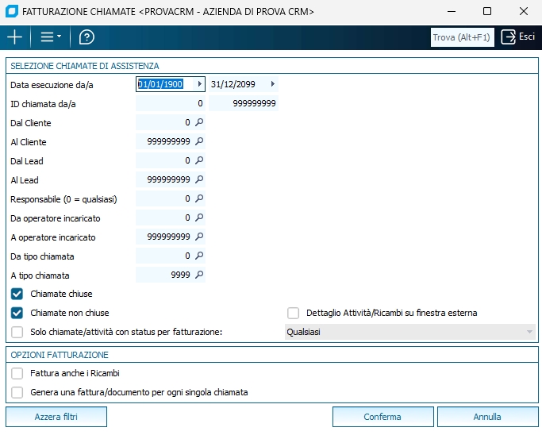The width and height of the screenshot is (542, 439).
Task: Check Genera una fattura per ogni singola chiamata
Action: pos(17,392)
